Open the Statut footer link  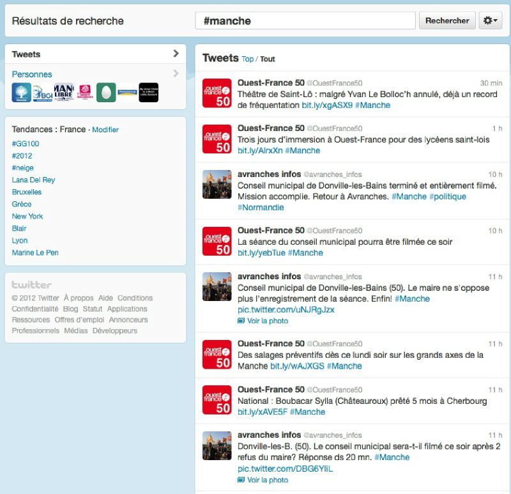(x=93, y=309)
